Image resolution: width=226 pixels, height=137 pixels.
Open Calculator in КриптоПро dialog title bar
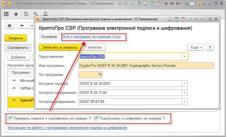177,19
